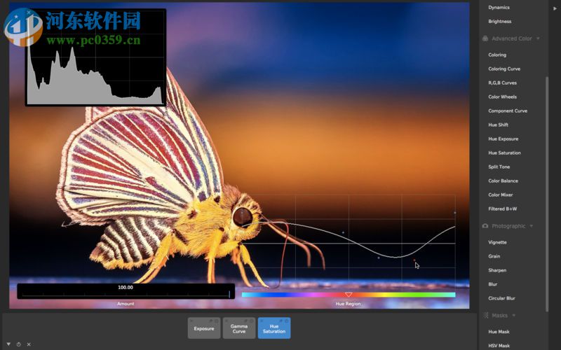Click the X icon in bottom-left bar

29,344
